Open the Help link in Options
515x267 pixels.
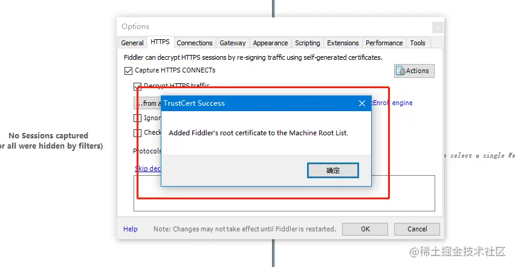coord(131,229)
